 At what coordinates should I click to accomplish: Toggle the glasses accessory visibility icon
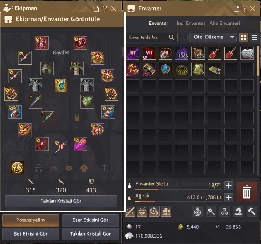53,168
